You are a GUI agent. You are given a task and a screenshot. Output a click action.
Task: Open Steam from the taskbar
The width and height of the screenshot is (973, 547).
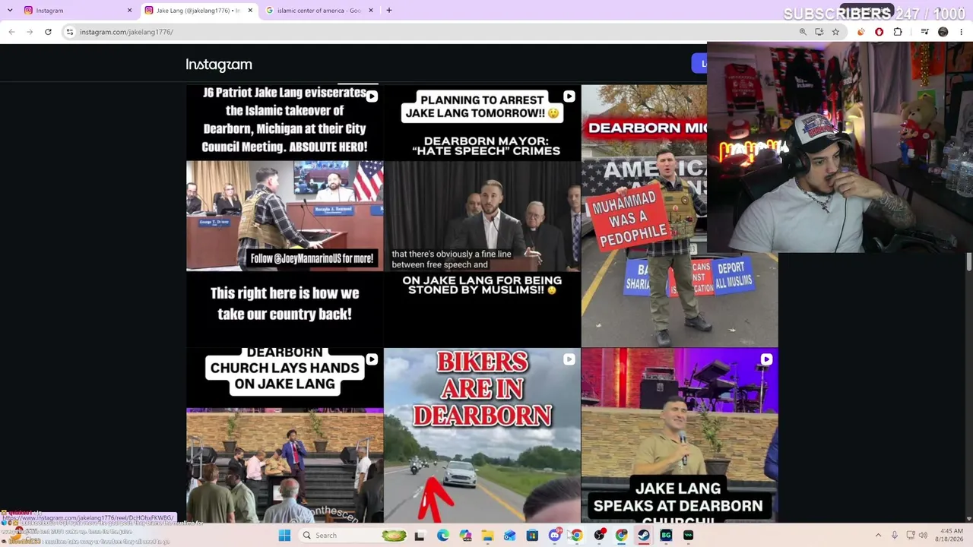click(643, 536)
